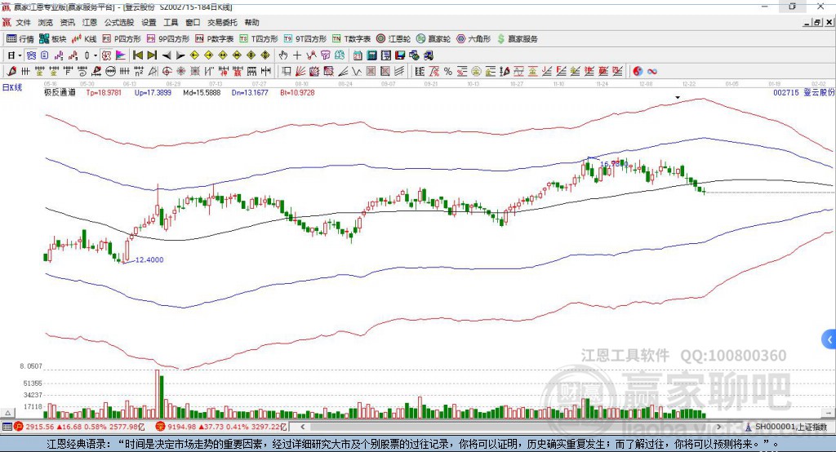This screenshot has height=452, width=836.
Task: Open the 文件 menu
Action: coord(23,22)
